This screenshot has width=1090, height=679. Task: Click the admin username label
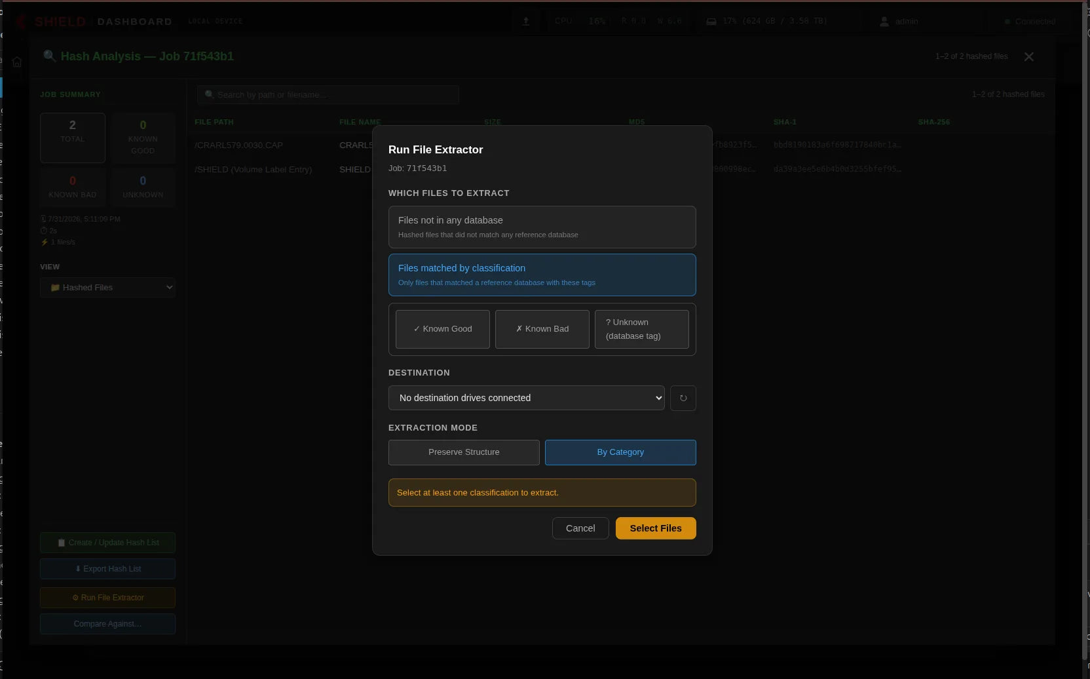[x=907, y=22]
